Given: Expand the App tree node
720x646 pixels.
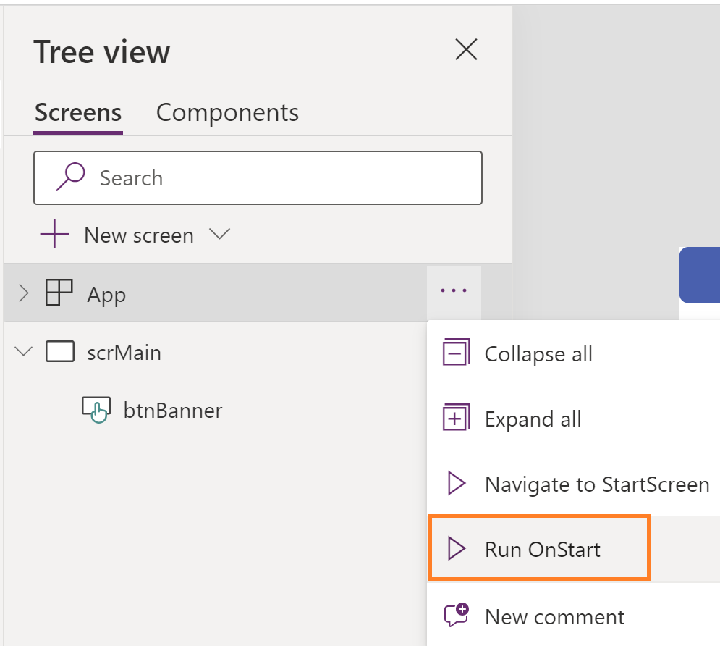Looking at the screenshot, I should click(x=23, y=293).
